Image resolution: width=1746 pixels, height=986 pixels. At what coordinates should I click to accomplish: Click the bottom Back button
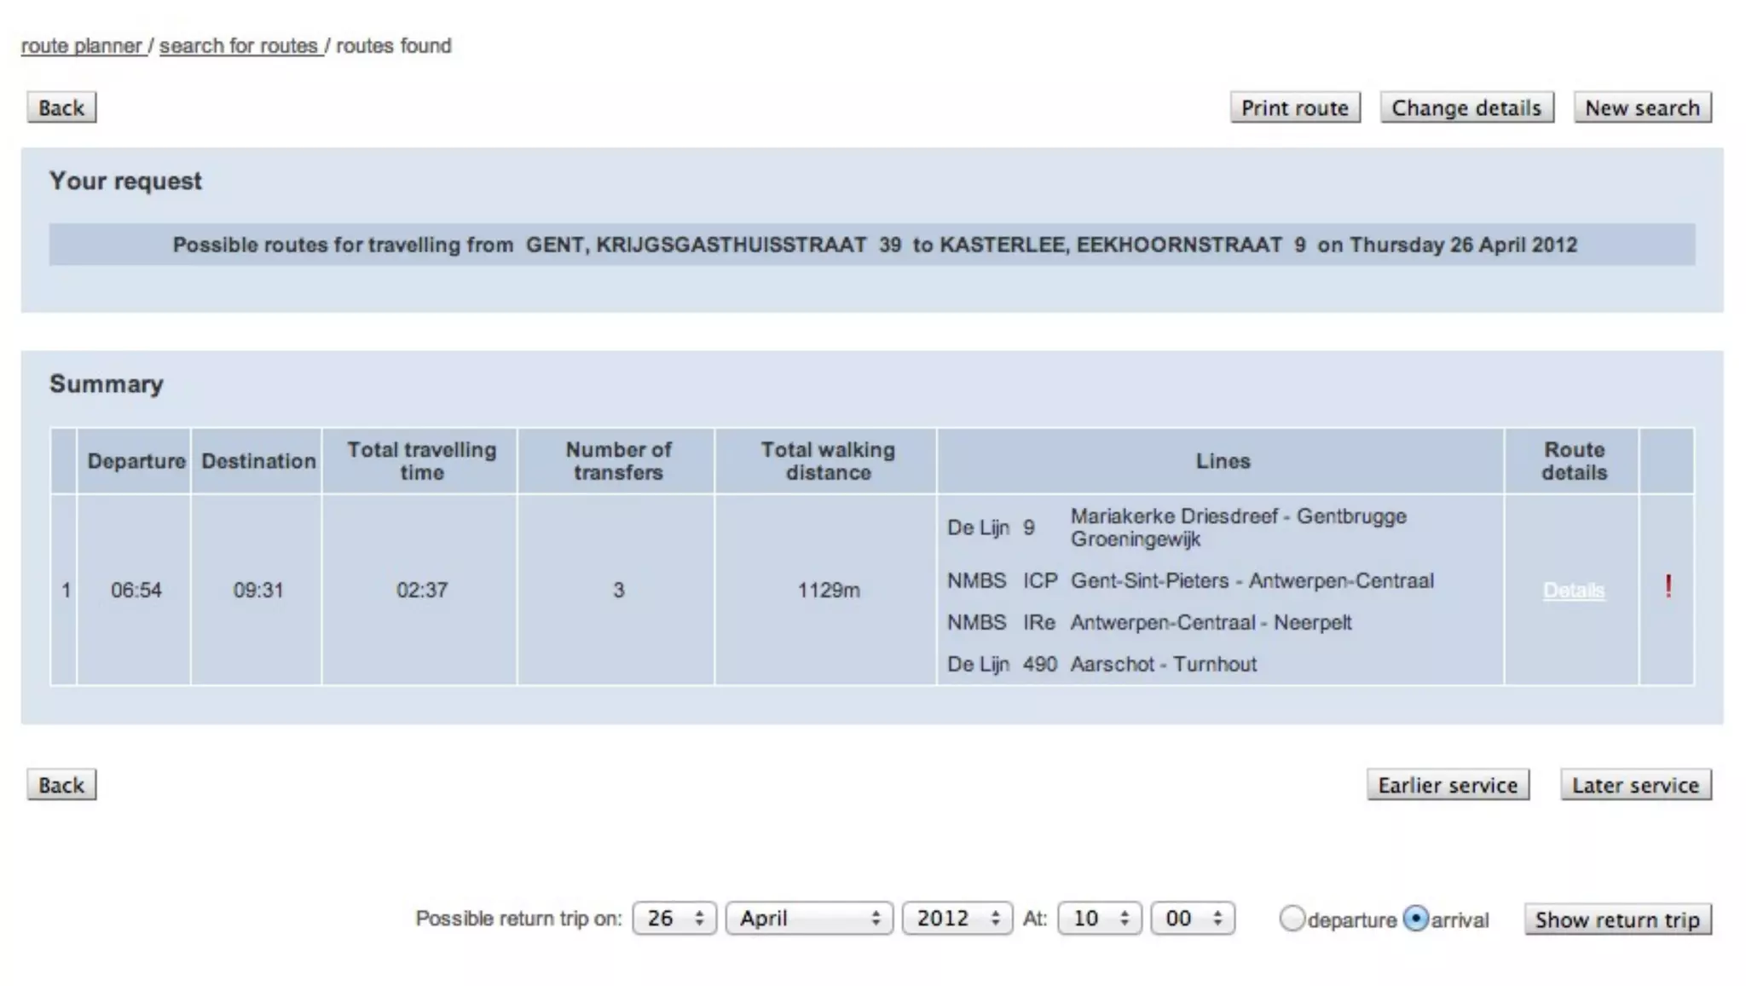(x=61, y=785)
